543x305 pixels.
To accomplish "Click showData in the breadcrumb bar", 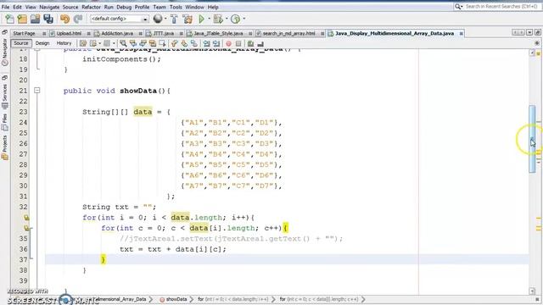I will (x=176, y=299).
